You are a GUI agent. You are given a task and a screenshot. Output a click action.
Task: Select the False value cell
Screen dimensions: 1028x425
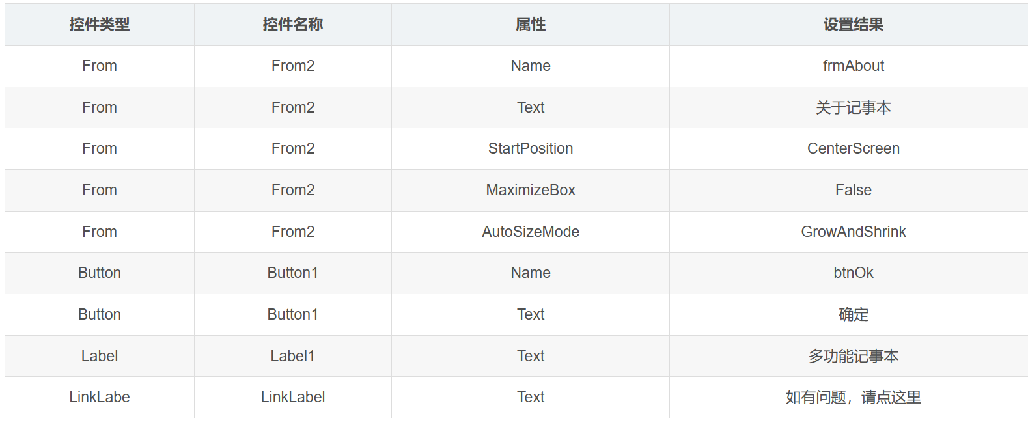[x=853, y=190]
